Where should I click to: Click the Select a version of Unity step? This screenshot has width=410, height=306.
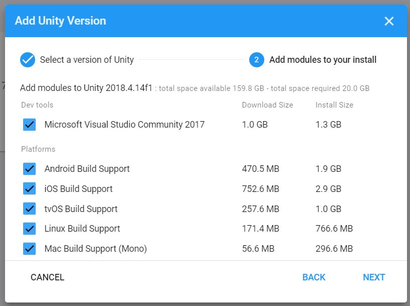point(87,59)
